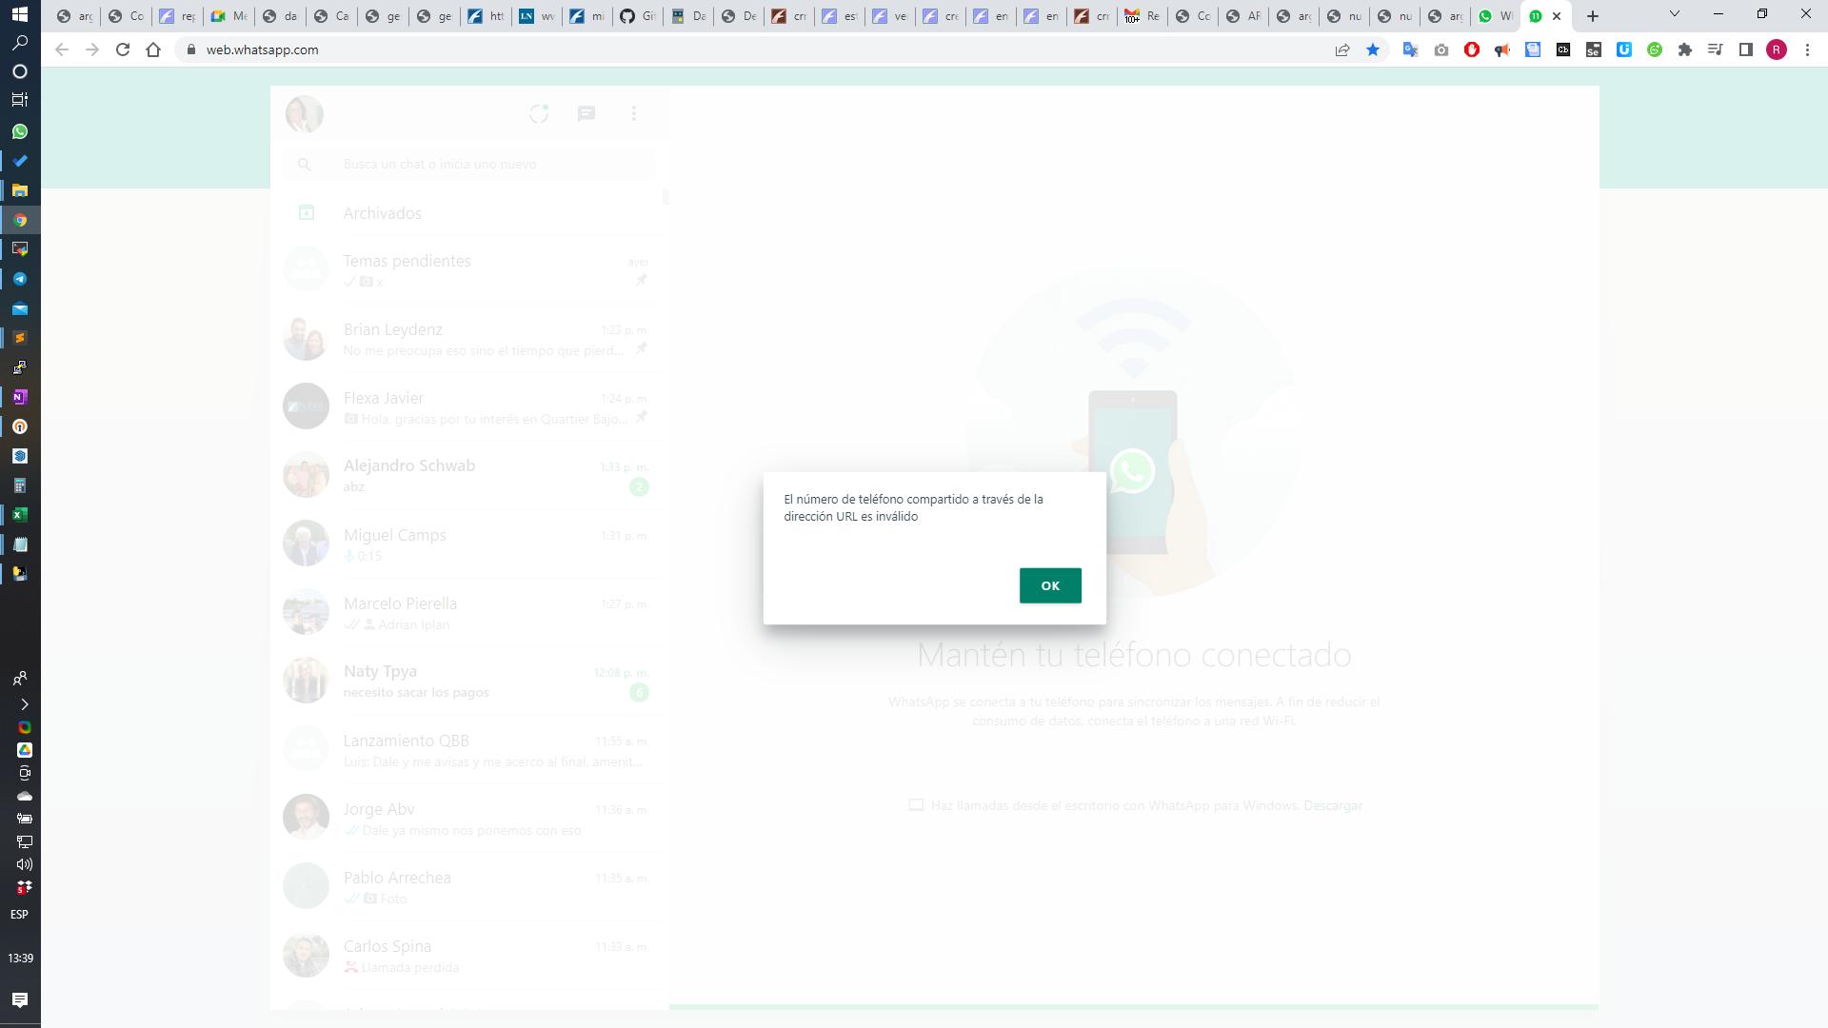Open chat with Jorge Abv
Image resolution: width=1828 pixels, height=1028 pixels.
(469, 818)
